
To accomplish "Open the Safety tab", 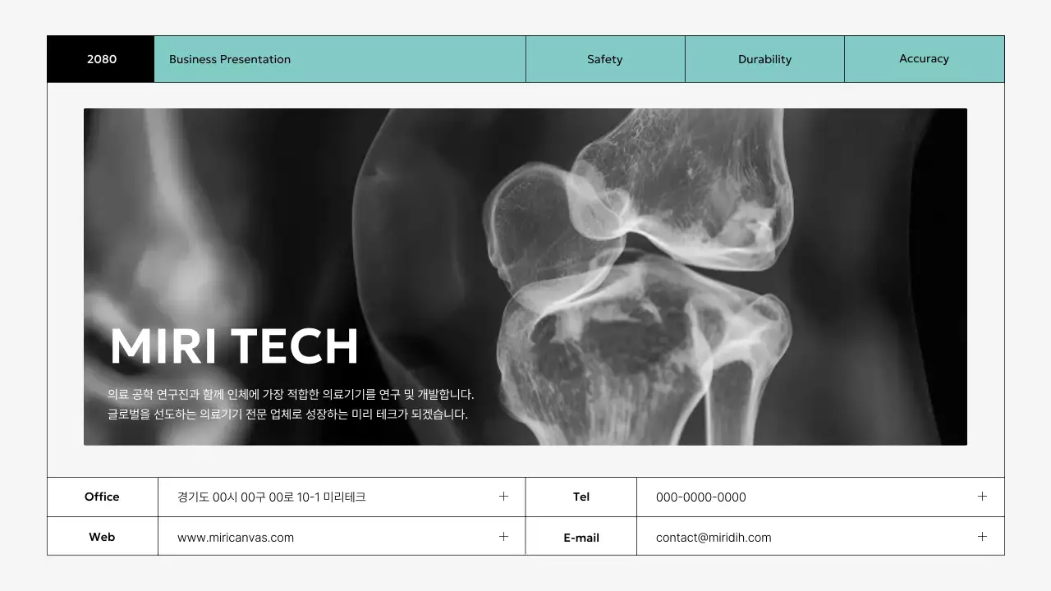I will 605,59.
